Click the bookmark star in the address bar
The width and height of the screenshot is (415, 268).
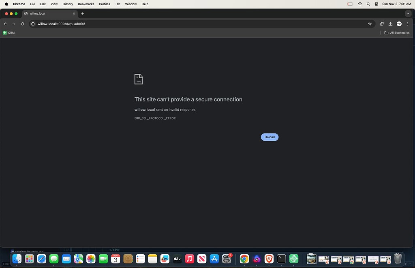click(369, 24)
